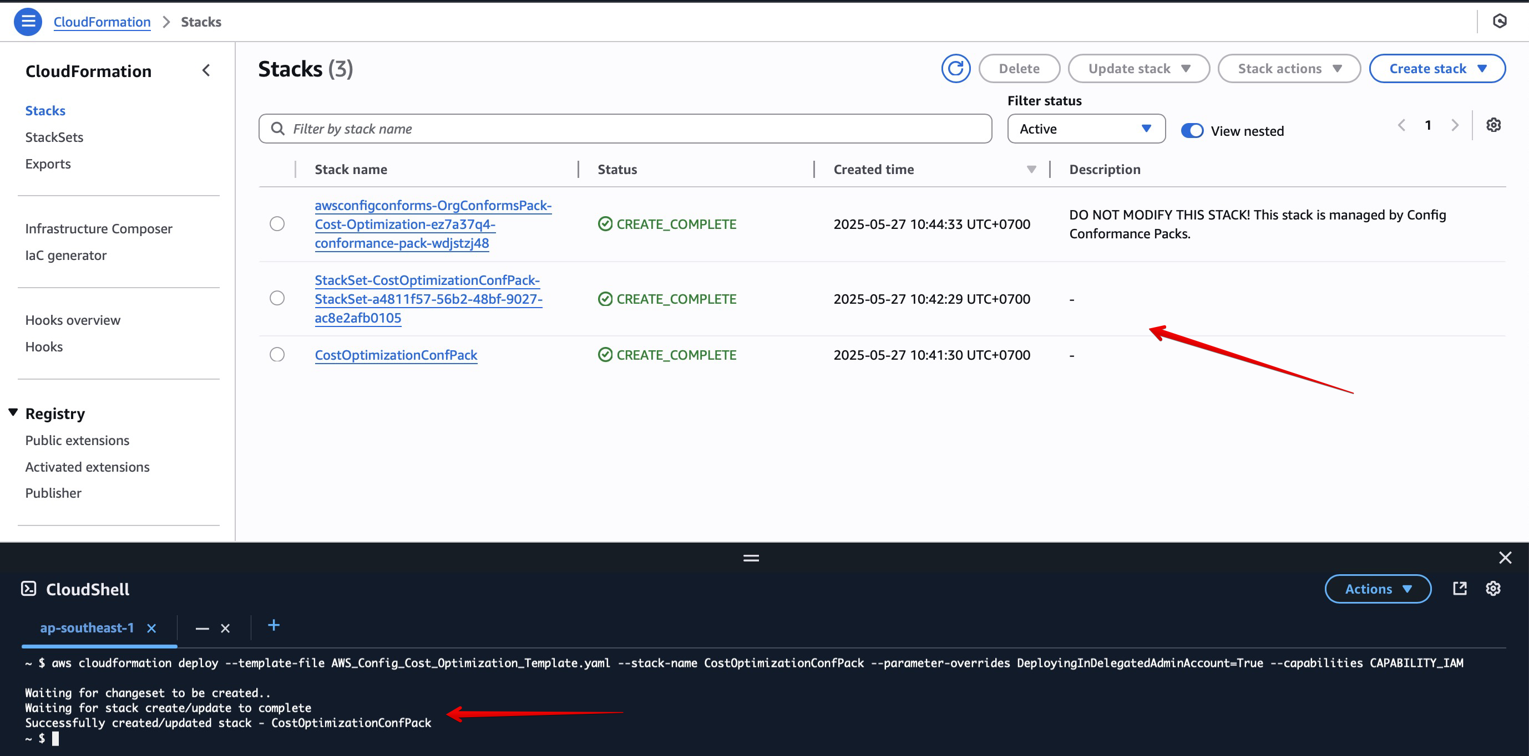Click the Filter by stack name field
The image size is (1529, 756).
(x=625, y=129)
